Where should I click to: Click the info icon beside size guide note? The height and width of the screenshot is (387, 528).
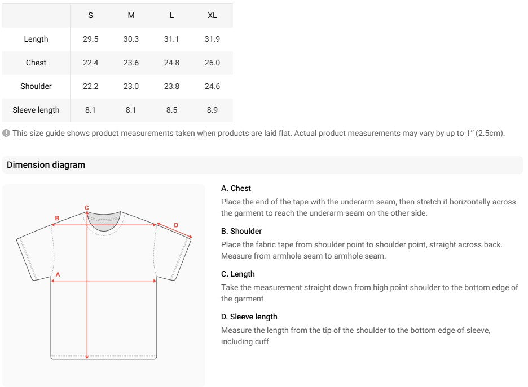(x=6, y=133)
